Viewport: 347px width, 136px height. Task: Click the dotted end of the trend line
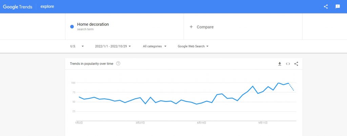click(291, 87)
